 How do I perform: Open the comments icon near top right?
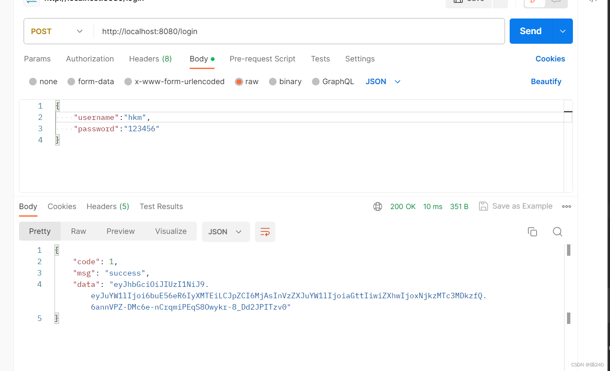pyautogui.click(x=556, y=2)
